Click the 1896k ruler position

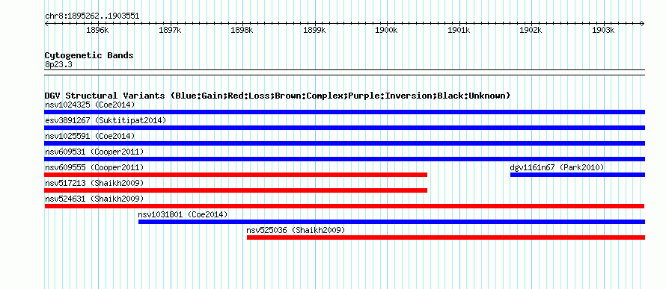tap(97, 30)
